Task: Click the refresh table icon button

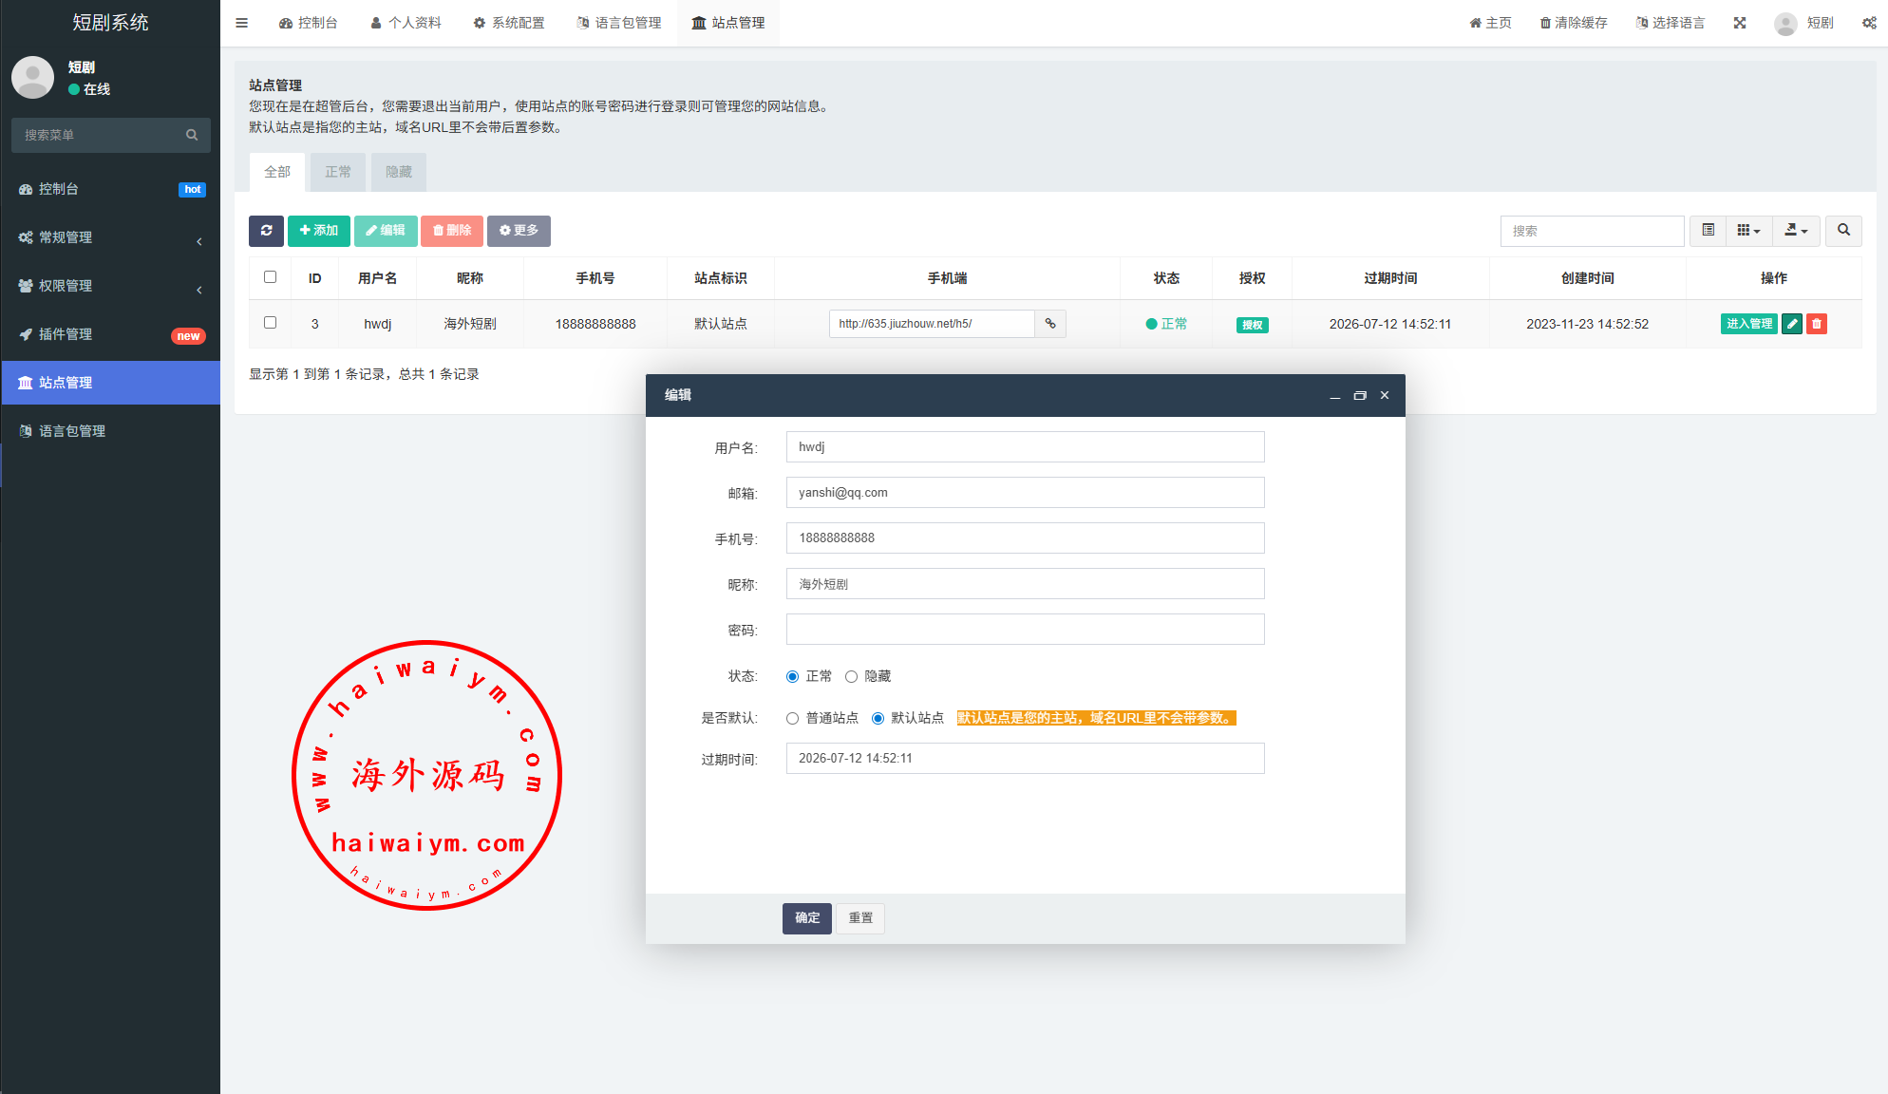Action: [x=266, y=231]
